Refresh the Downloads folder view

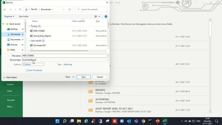(x=70, y=9)
